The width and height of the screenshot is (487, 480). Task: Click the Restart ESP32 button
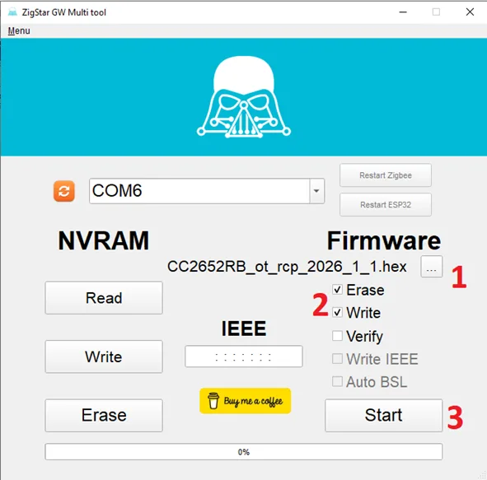[x=386, y=205]
